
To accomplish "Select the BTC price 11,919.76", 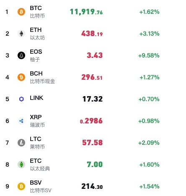I will pos(86,12).
